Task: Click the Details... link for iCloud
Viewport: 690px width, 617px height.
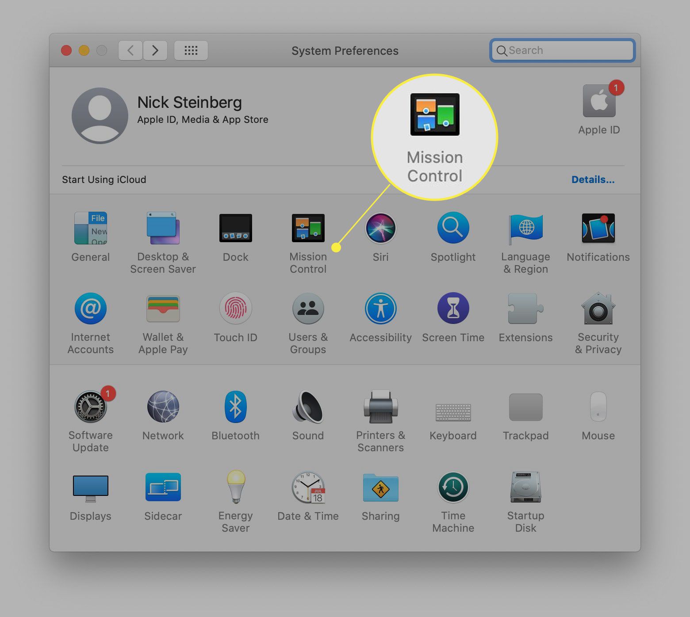Action: point(593,179)
